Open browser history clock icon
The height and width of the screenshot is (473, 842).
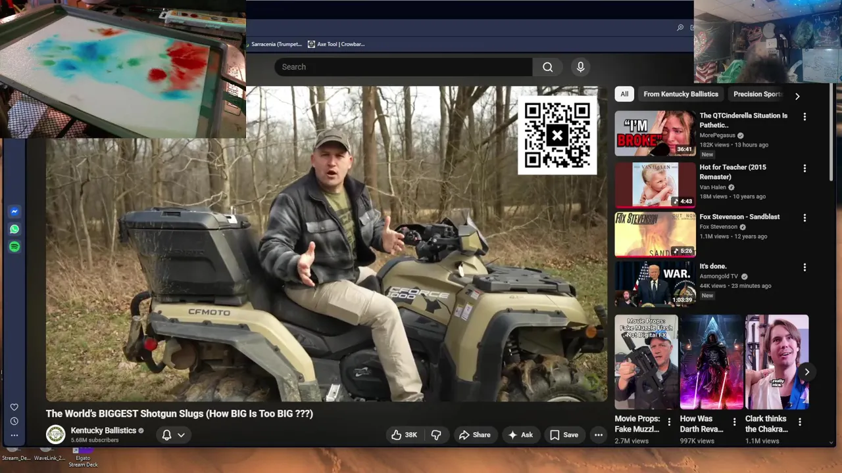(14, 421)
